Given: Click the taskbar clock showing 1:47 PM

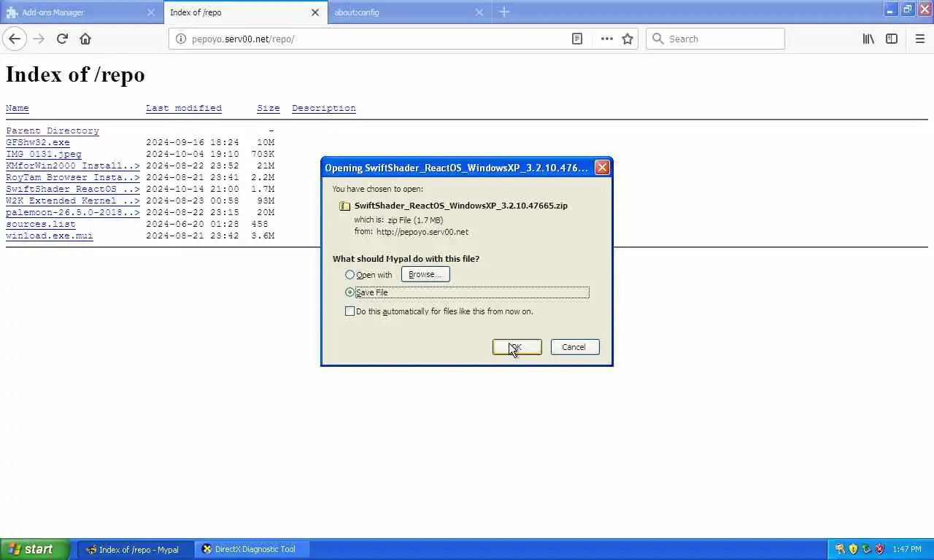Looking at the screenshot, I should 907,549.
